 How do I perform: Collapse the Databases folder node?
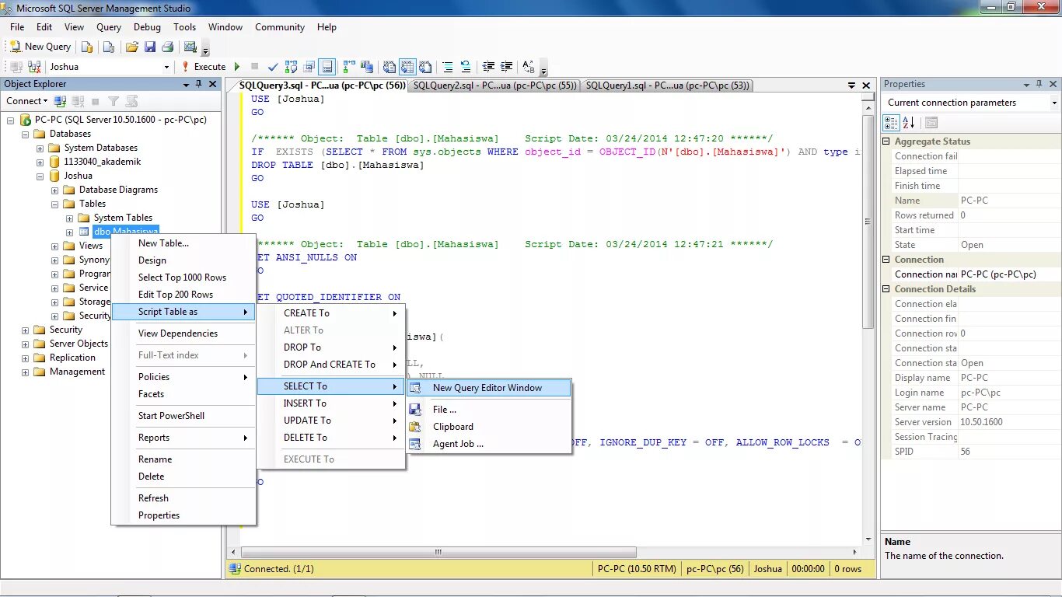25,134
